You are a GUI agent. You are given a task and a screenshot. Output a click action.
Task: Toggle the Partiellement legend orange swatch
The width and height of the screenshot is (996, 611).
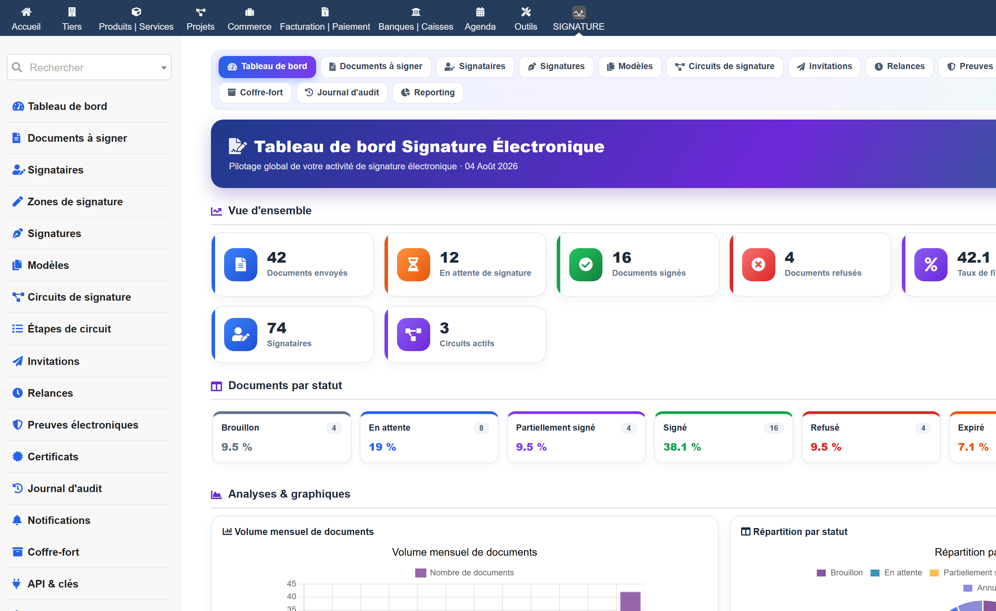(x=934, y=573)
